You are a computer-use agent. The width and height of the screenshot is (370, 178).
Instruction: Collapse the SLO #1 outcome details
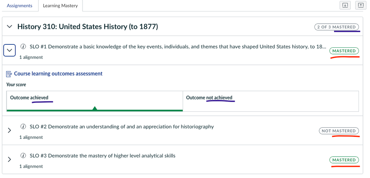10,50
